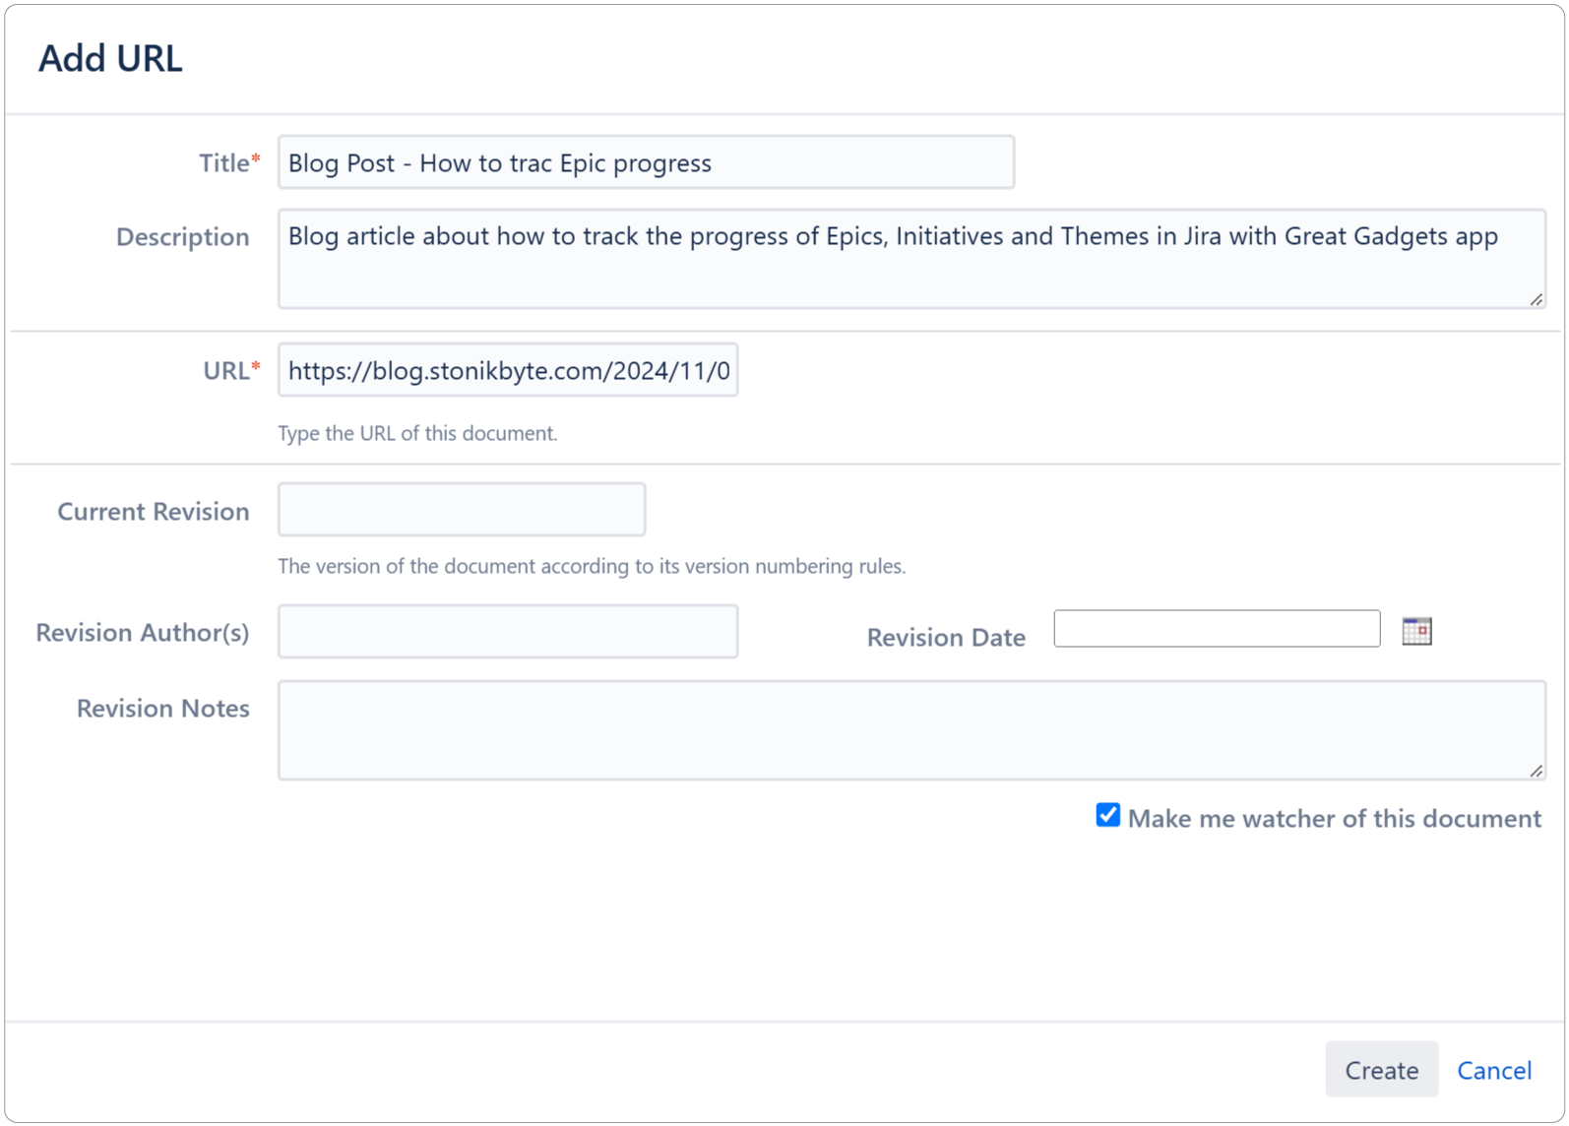Click the Current Revision label
The width and height of the screenshot is (1569, 1126).
[153, 512]
